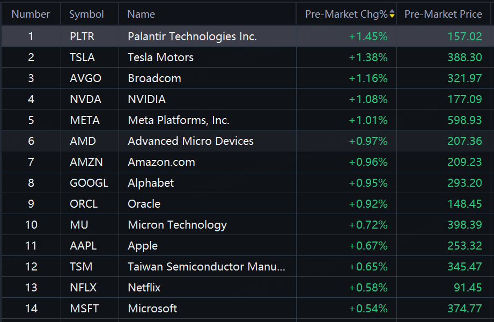This screenshot has height=322, width=494.
Task: Click the AAPL ticker symbol
Action: pyautogui.click(x=84, y=246)
